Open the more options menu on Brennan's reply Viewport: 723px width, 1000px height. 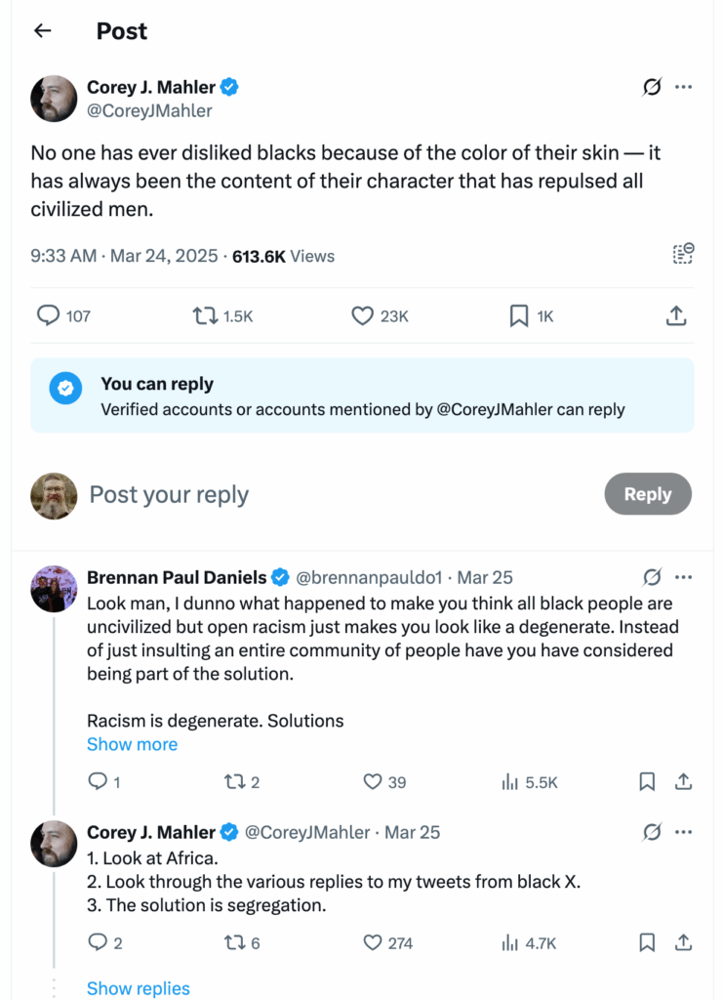tap(683, 577)
